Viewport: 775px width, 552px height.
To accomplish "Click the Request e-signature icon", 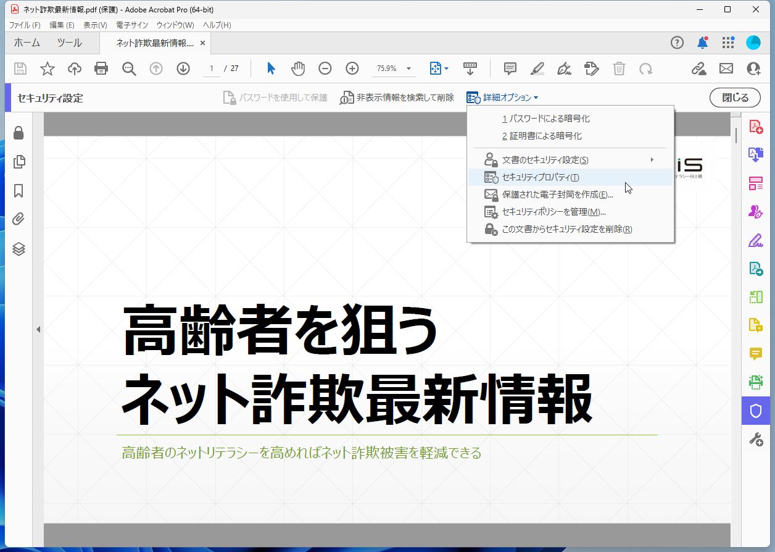I will tap(592, 69).
